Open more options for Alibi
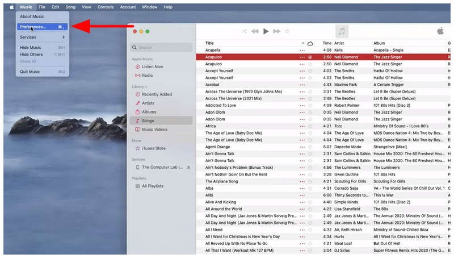 click(x=302, y=195)
